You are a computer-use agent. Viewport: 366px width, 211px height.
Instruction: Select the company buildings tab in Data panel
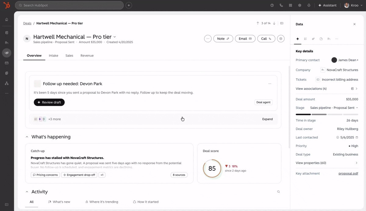tap(329, 39)
